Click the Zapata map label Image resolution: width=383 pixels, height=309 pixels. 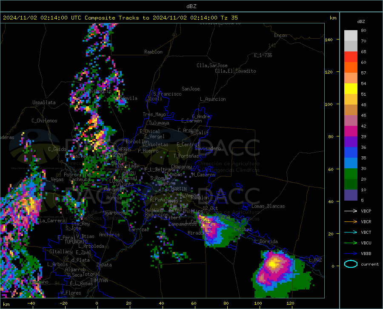pyautogui.click(x=104, y=265)
